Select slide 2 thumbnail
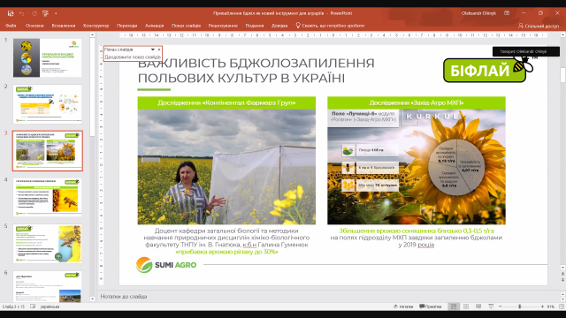Image resolution: width=566 pixels, height=318 pixels. click(x=47, y=104)
